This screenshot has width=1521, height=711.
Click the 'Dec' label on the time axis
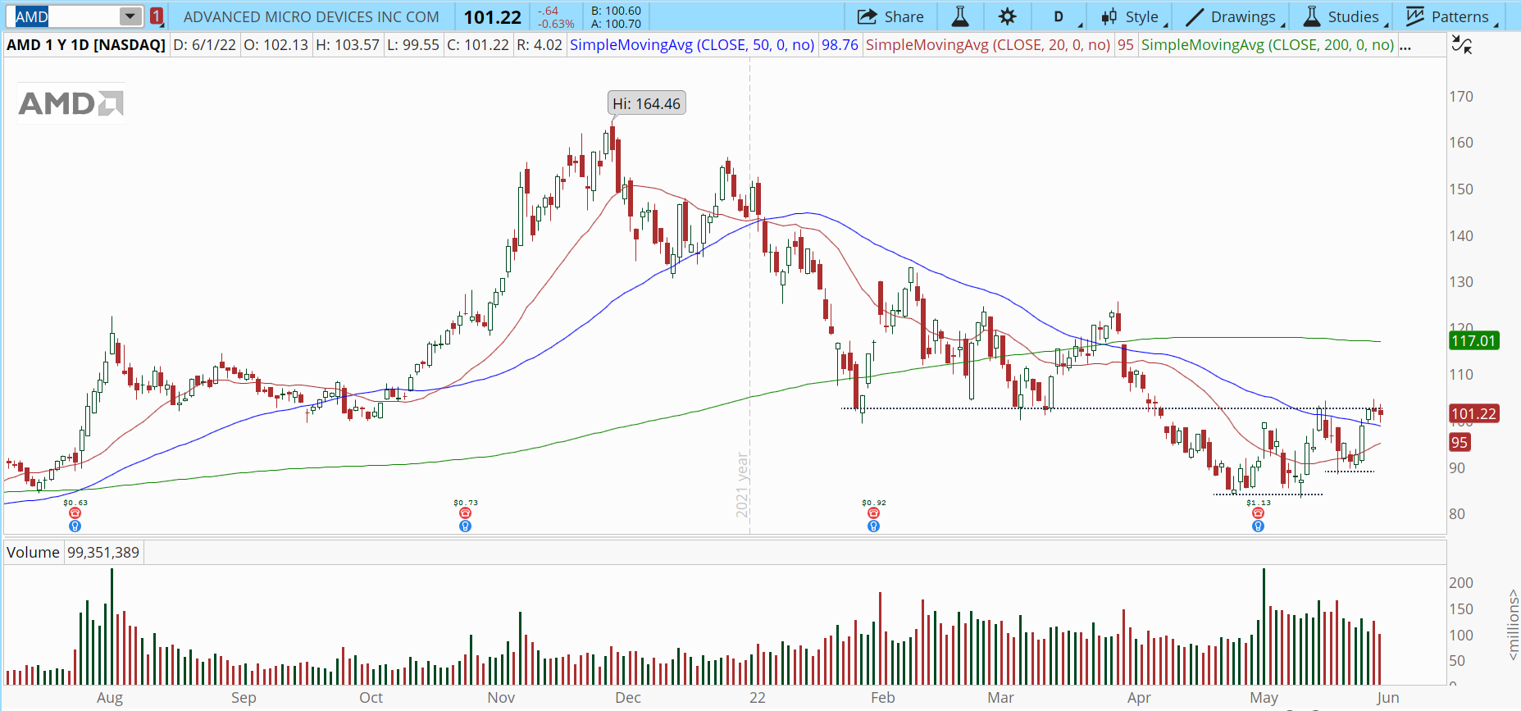pos(628,697)
